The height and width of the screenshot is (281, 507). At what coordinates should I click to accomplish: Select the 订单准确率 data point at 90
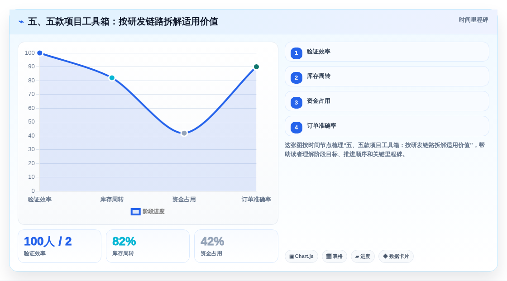tap(256, 67)
